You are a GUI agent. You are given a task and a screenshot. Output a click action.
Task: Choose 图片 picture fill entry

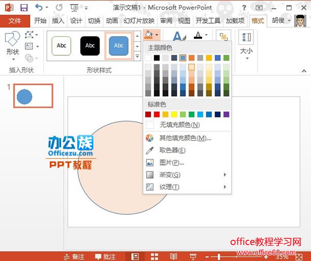pos(187,162)
